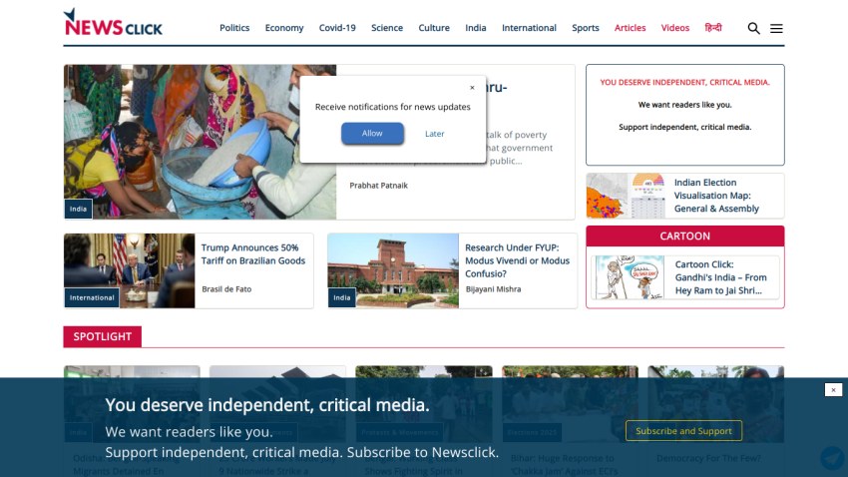
Task: Click the SPOTLIGHT section heading
Action: tap(102, 336)
